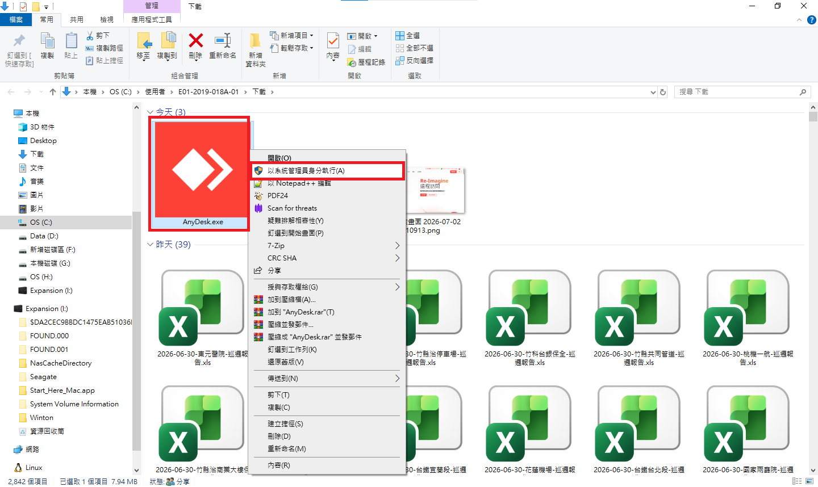Collapse the 昨天 (39) group
818x487 pixels.
(x=150, y=245)
